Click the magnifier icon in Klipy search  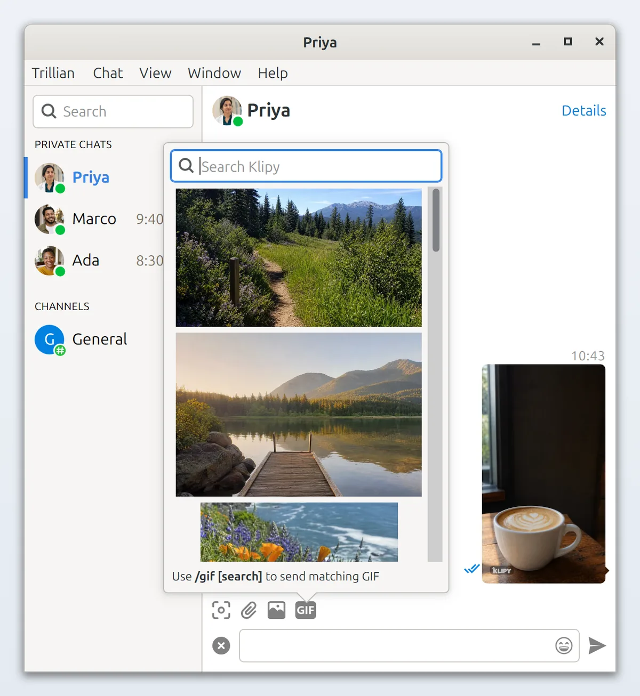click(186, 166)
